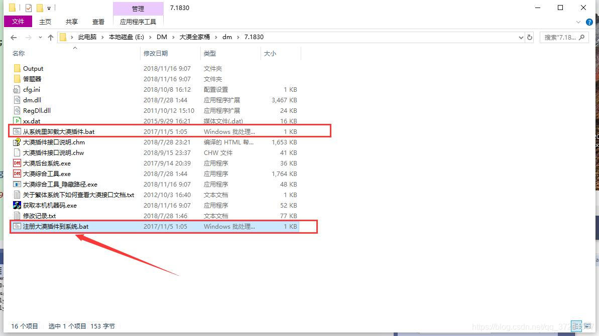Go back with the back arrow
The height and width of the screenshot is (336, 599).
[x=14, y=37]
